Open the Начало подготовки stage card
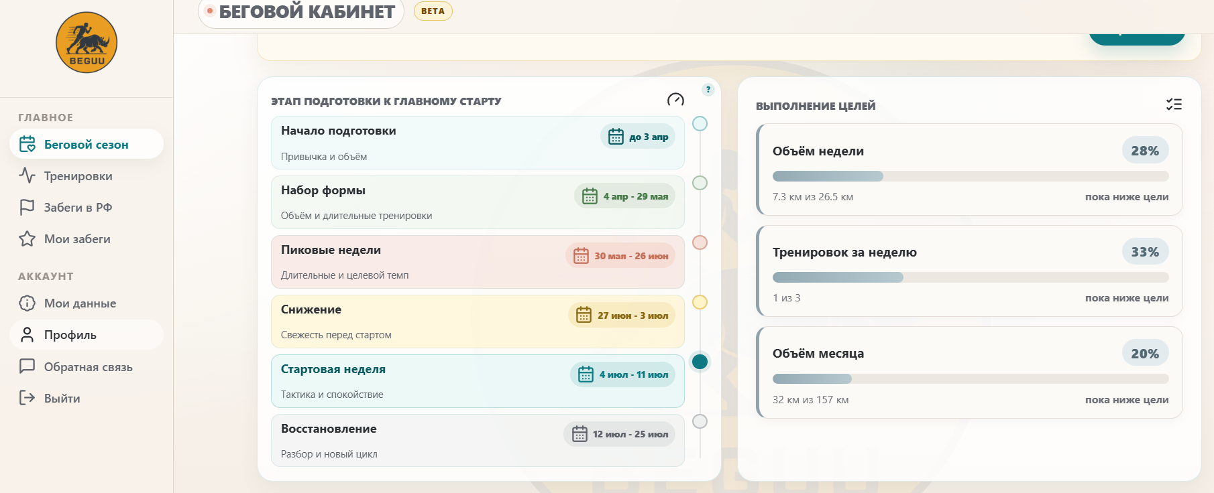Image resolution: width=1214 pixels, height=493 pixels. coord(478,143)
